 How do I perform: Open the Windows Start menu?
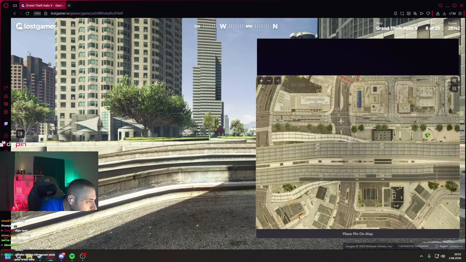(x=7, y=256)
